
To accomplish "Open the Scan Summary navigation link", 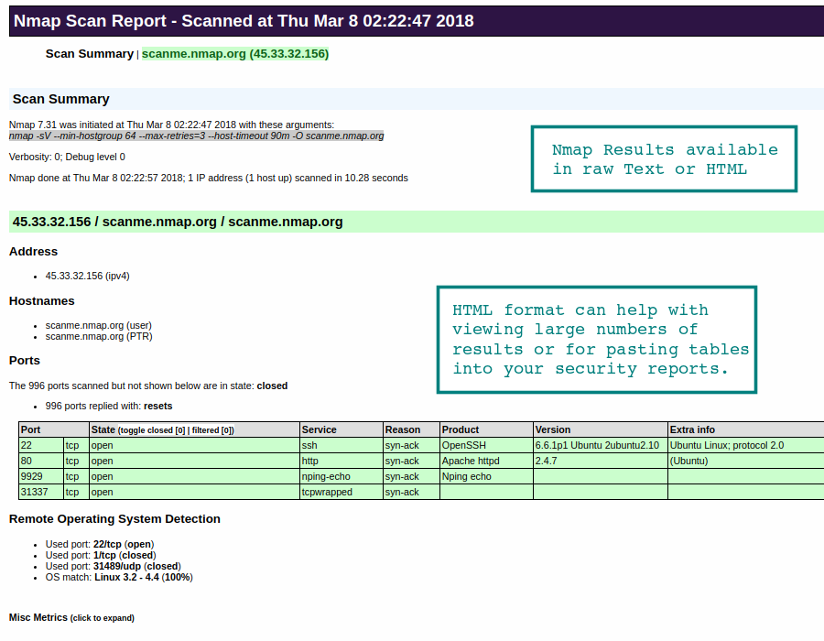I will pos(89,53).
